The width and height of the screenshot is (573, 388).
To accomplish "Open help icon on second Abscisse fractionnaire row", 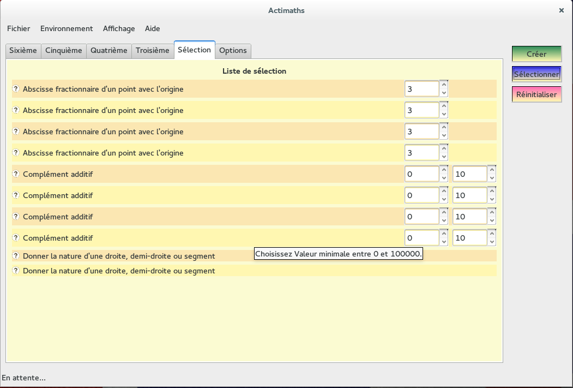I will (x=16, y=110).
